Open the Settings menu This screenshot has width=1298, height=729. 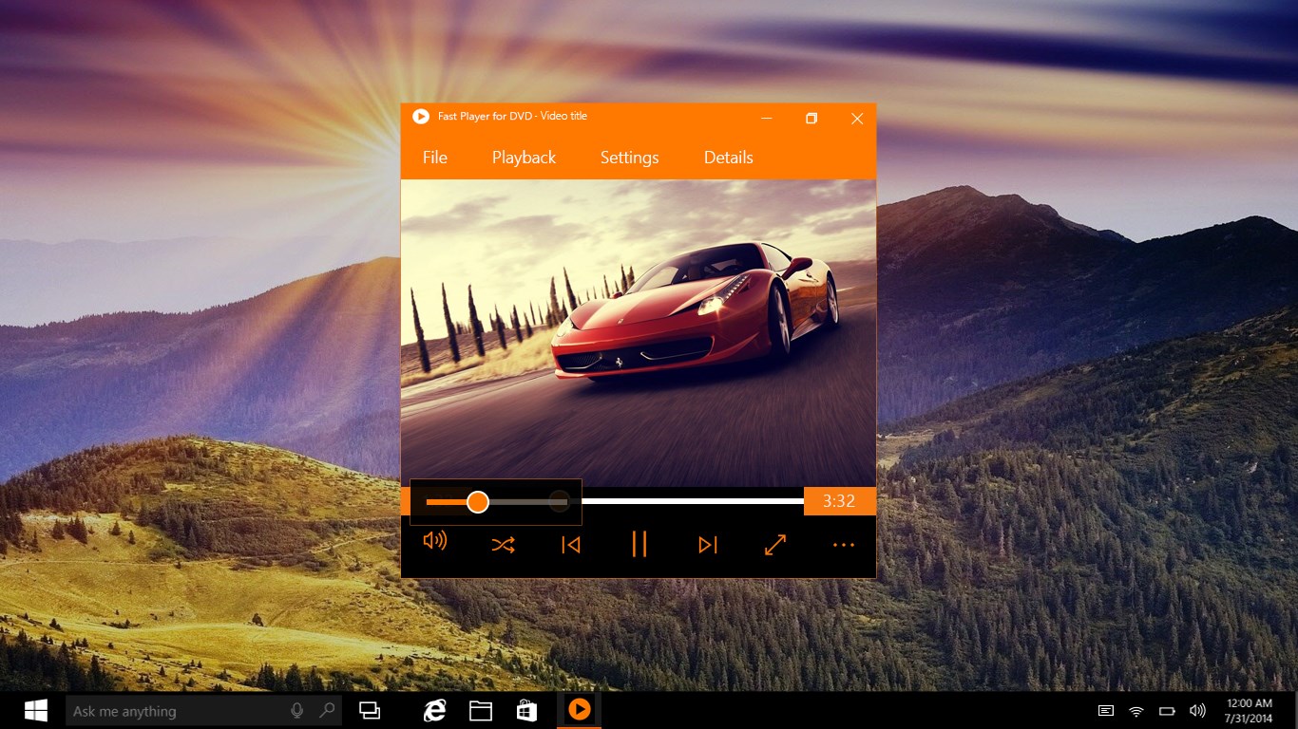629,158
